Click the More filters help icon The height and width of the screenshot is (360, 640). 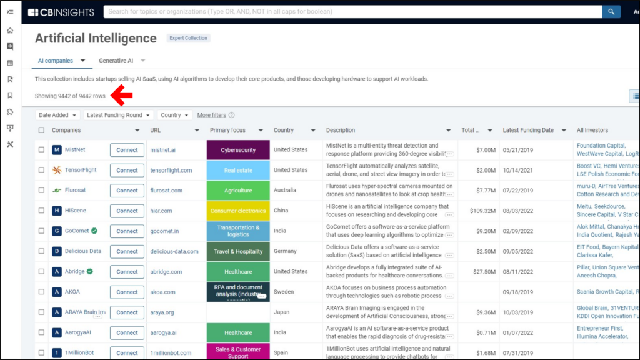(x=232, y=115)
